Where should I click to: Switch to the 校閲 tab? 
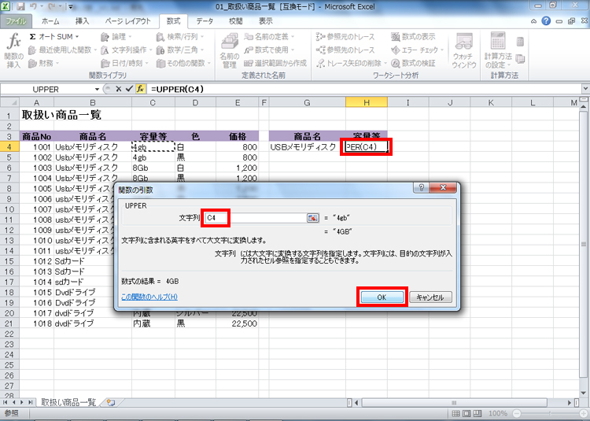click(235, 21)
